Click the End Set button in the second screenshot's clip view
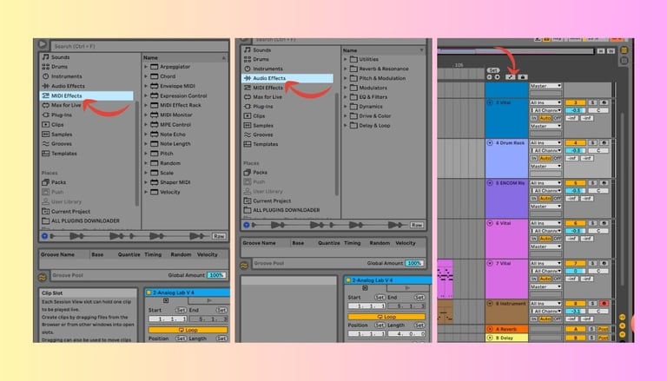Viewport: 667px width, 381px height. click(419, 297)
